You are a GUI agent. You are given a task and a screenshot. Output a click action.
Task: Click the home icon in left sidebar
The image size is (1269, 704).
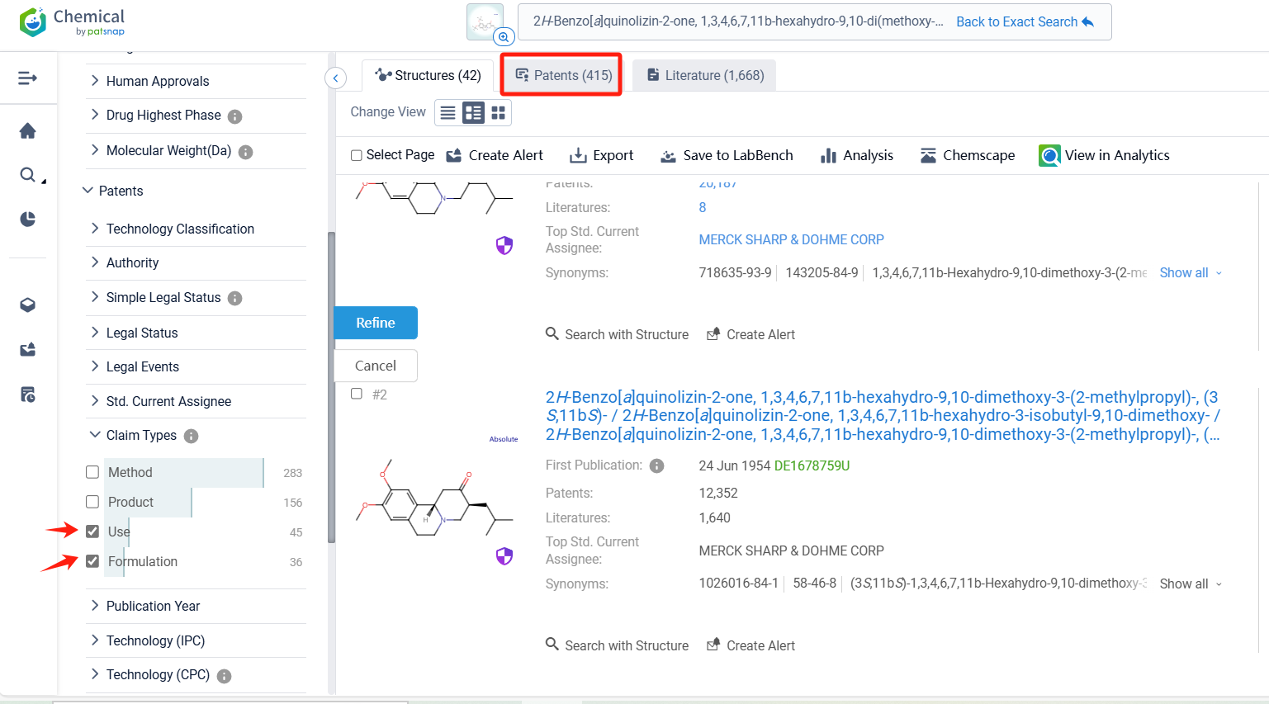click(27, 130)
